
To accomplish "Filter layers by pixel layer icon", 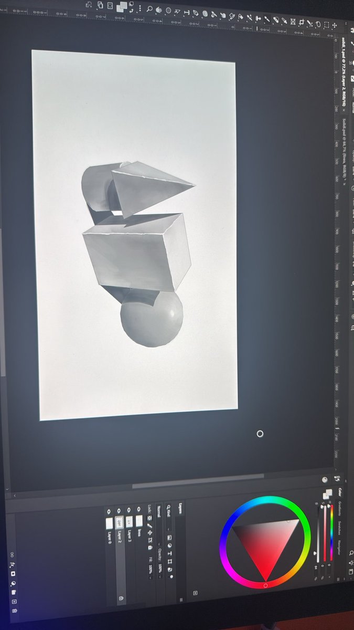I will pos(169,538).
